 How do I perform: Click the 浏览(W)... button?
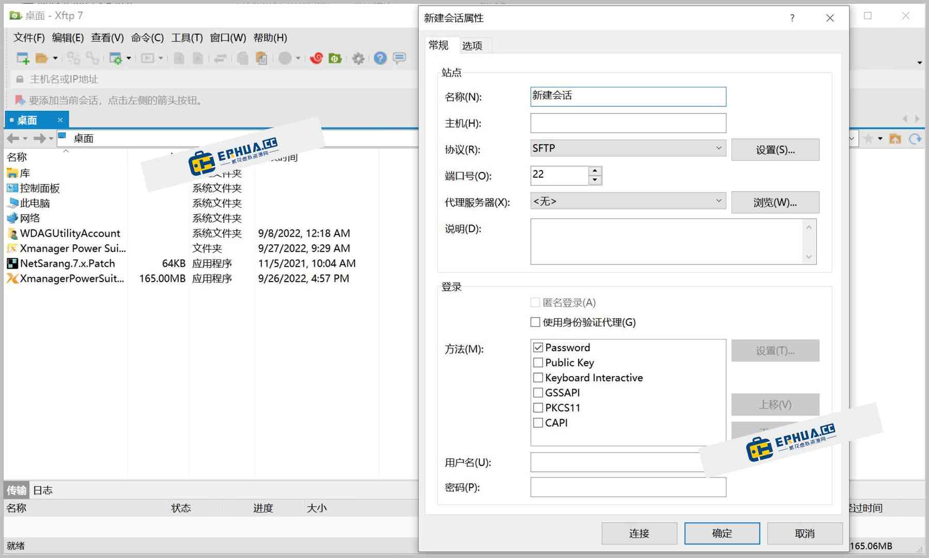(775, 203)
